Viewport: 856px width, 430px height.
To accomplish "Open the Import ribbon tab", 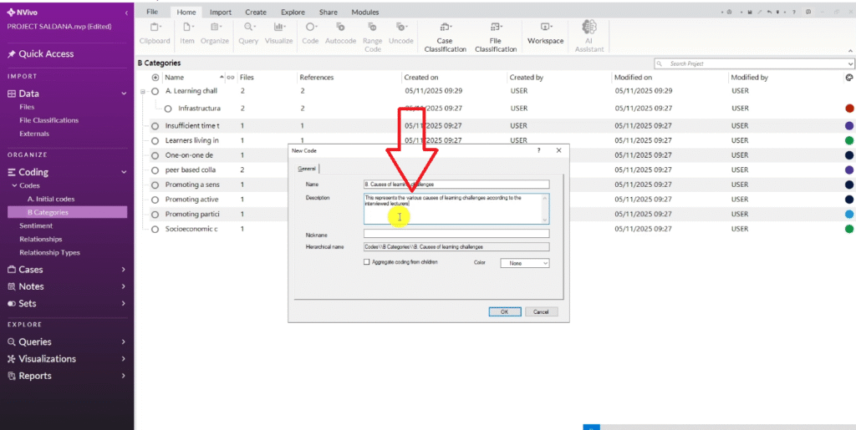I will (x=221, y=13).
